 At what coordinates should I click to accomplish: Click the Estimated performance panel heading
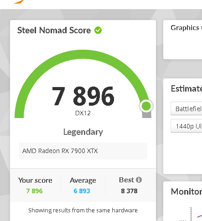[186, 88]
